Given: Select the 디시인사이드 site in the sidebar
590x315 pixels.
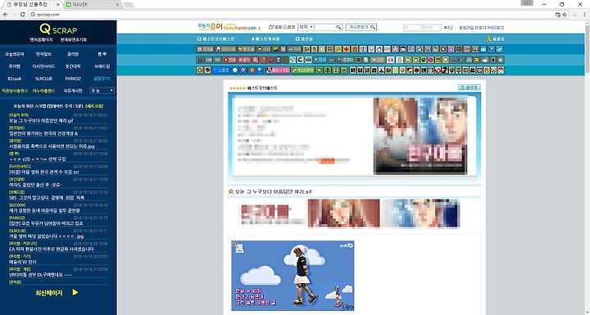Looking at the screenshot, I should point(43,66).
